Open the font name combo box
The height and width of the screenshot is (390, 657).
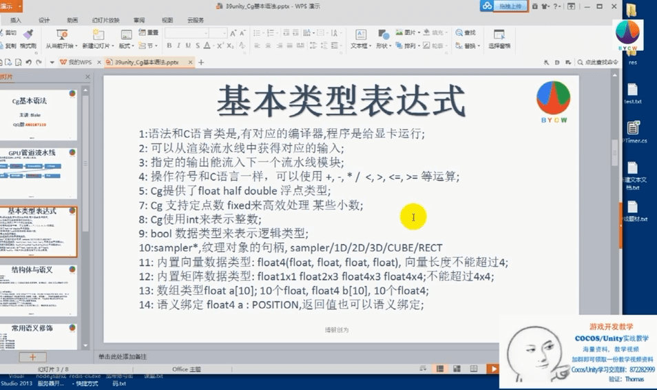pos(187,32)
